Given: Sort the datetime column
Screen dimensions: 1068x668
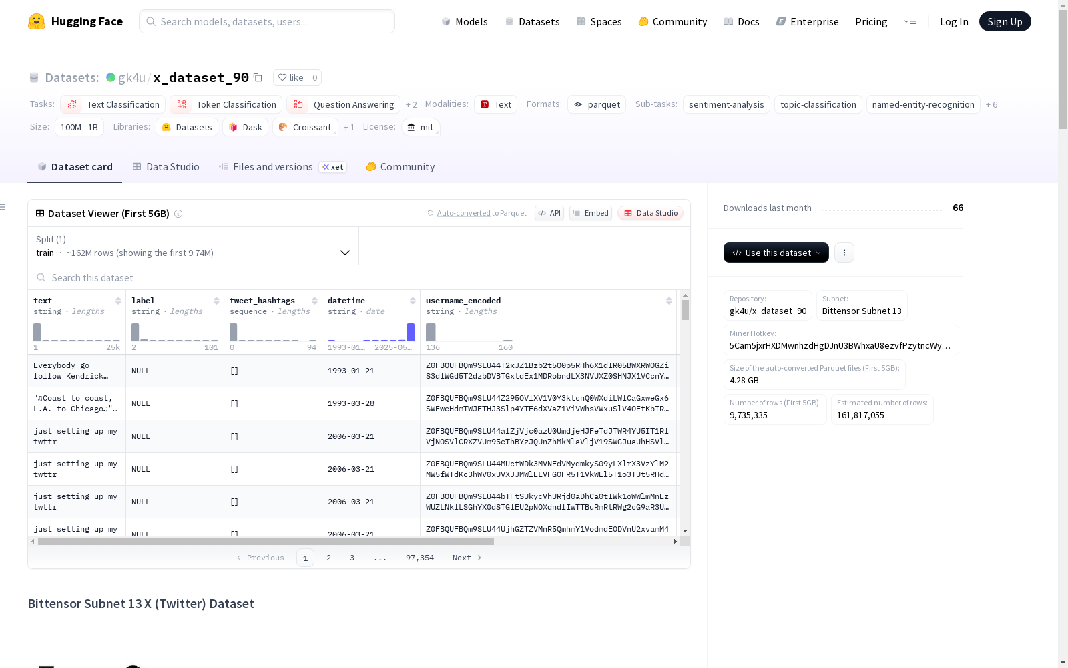Looking at the screenshot, I should 413,301.
